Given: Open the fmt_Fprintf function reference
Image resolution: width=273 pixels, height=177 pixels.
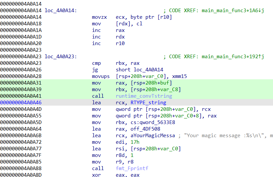Looking at the screenshot, I should click(x=132, y=168).
